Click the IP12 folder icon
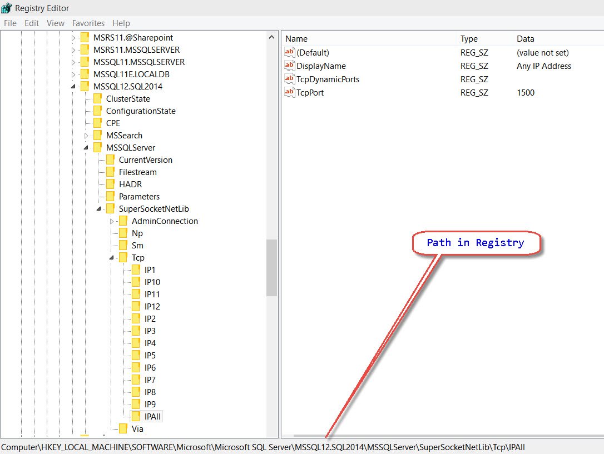604x454 pixels. pos(136,307)
